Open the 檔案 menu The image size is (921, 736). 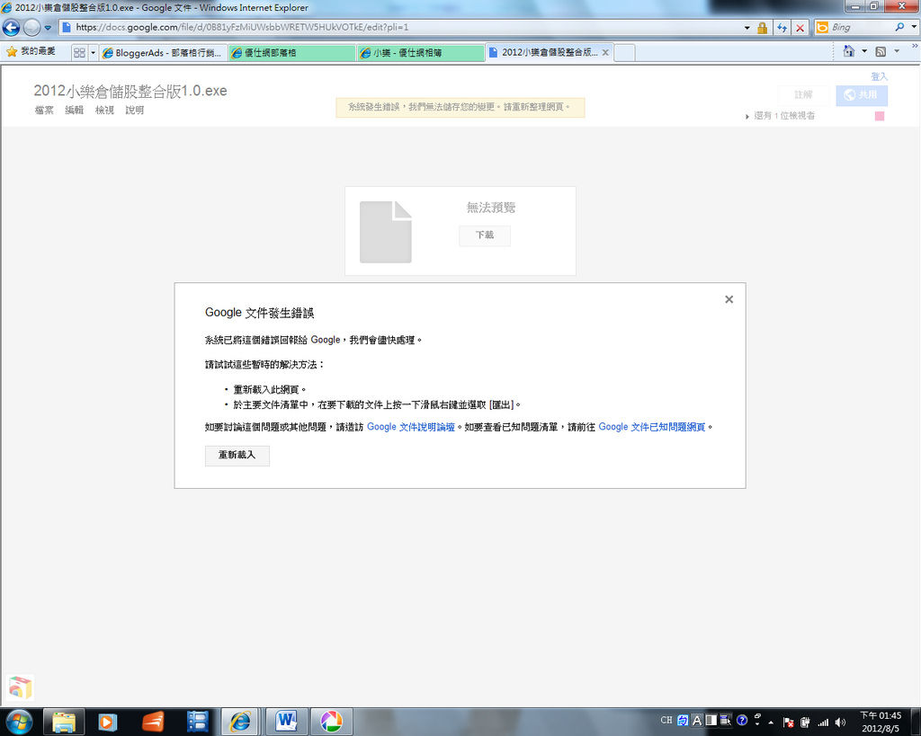[x=44, y=110]
